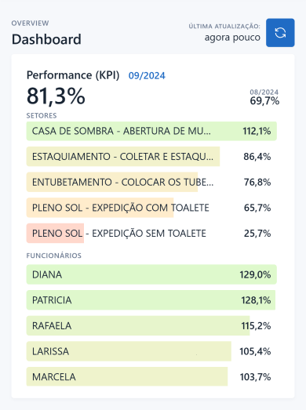This screenshot has width=306, height=410.
Task: Click the agora pouco update text
Action: 232,38
